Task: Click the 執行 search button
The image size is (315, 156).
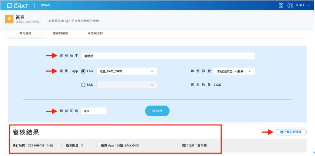Action: (x=157, y=111)
